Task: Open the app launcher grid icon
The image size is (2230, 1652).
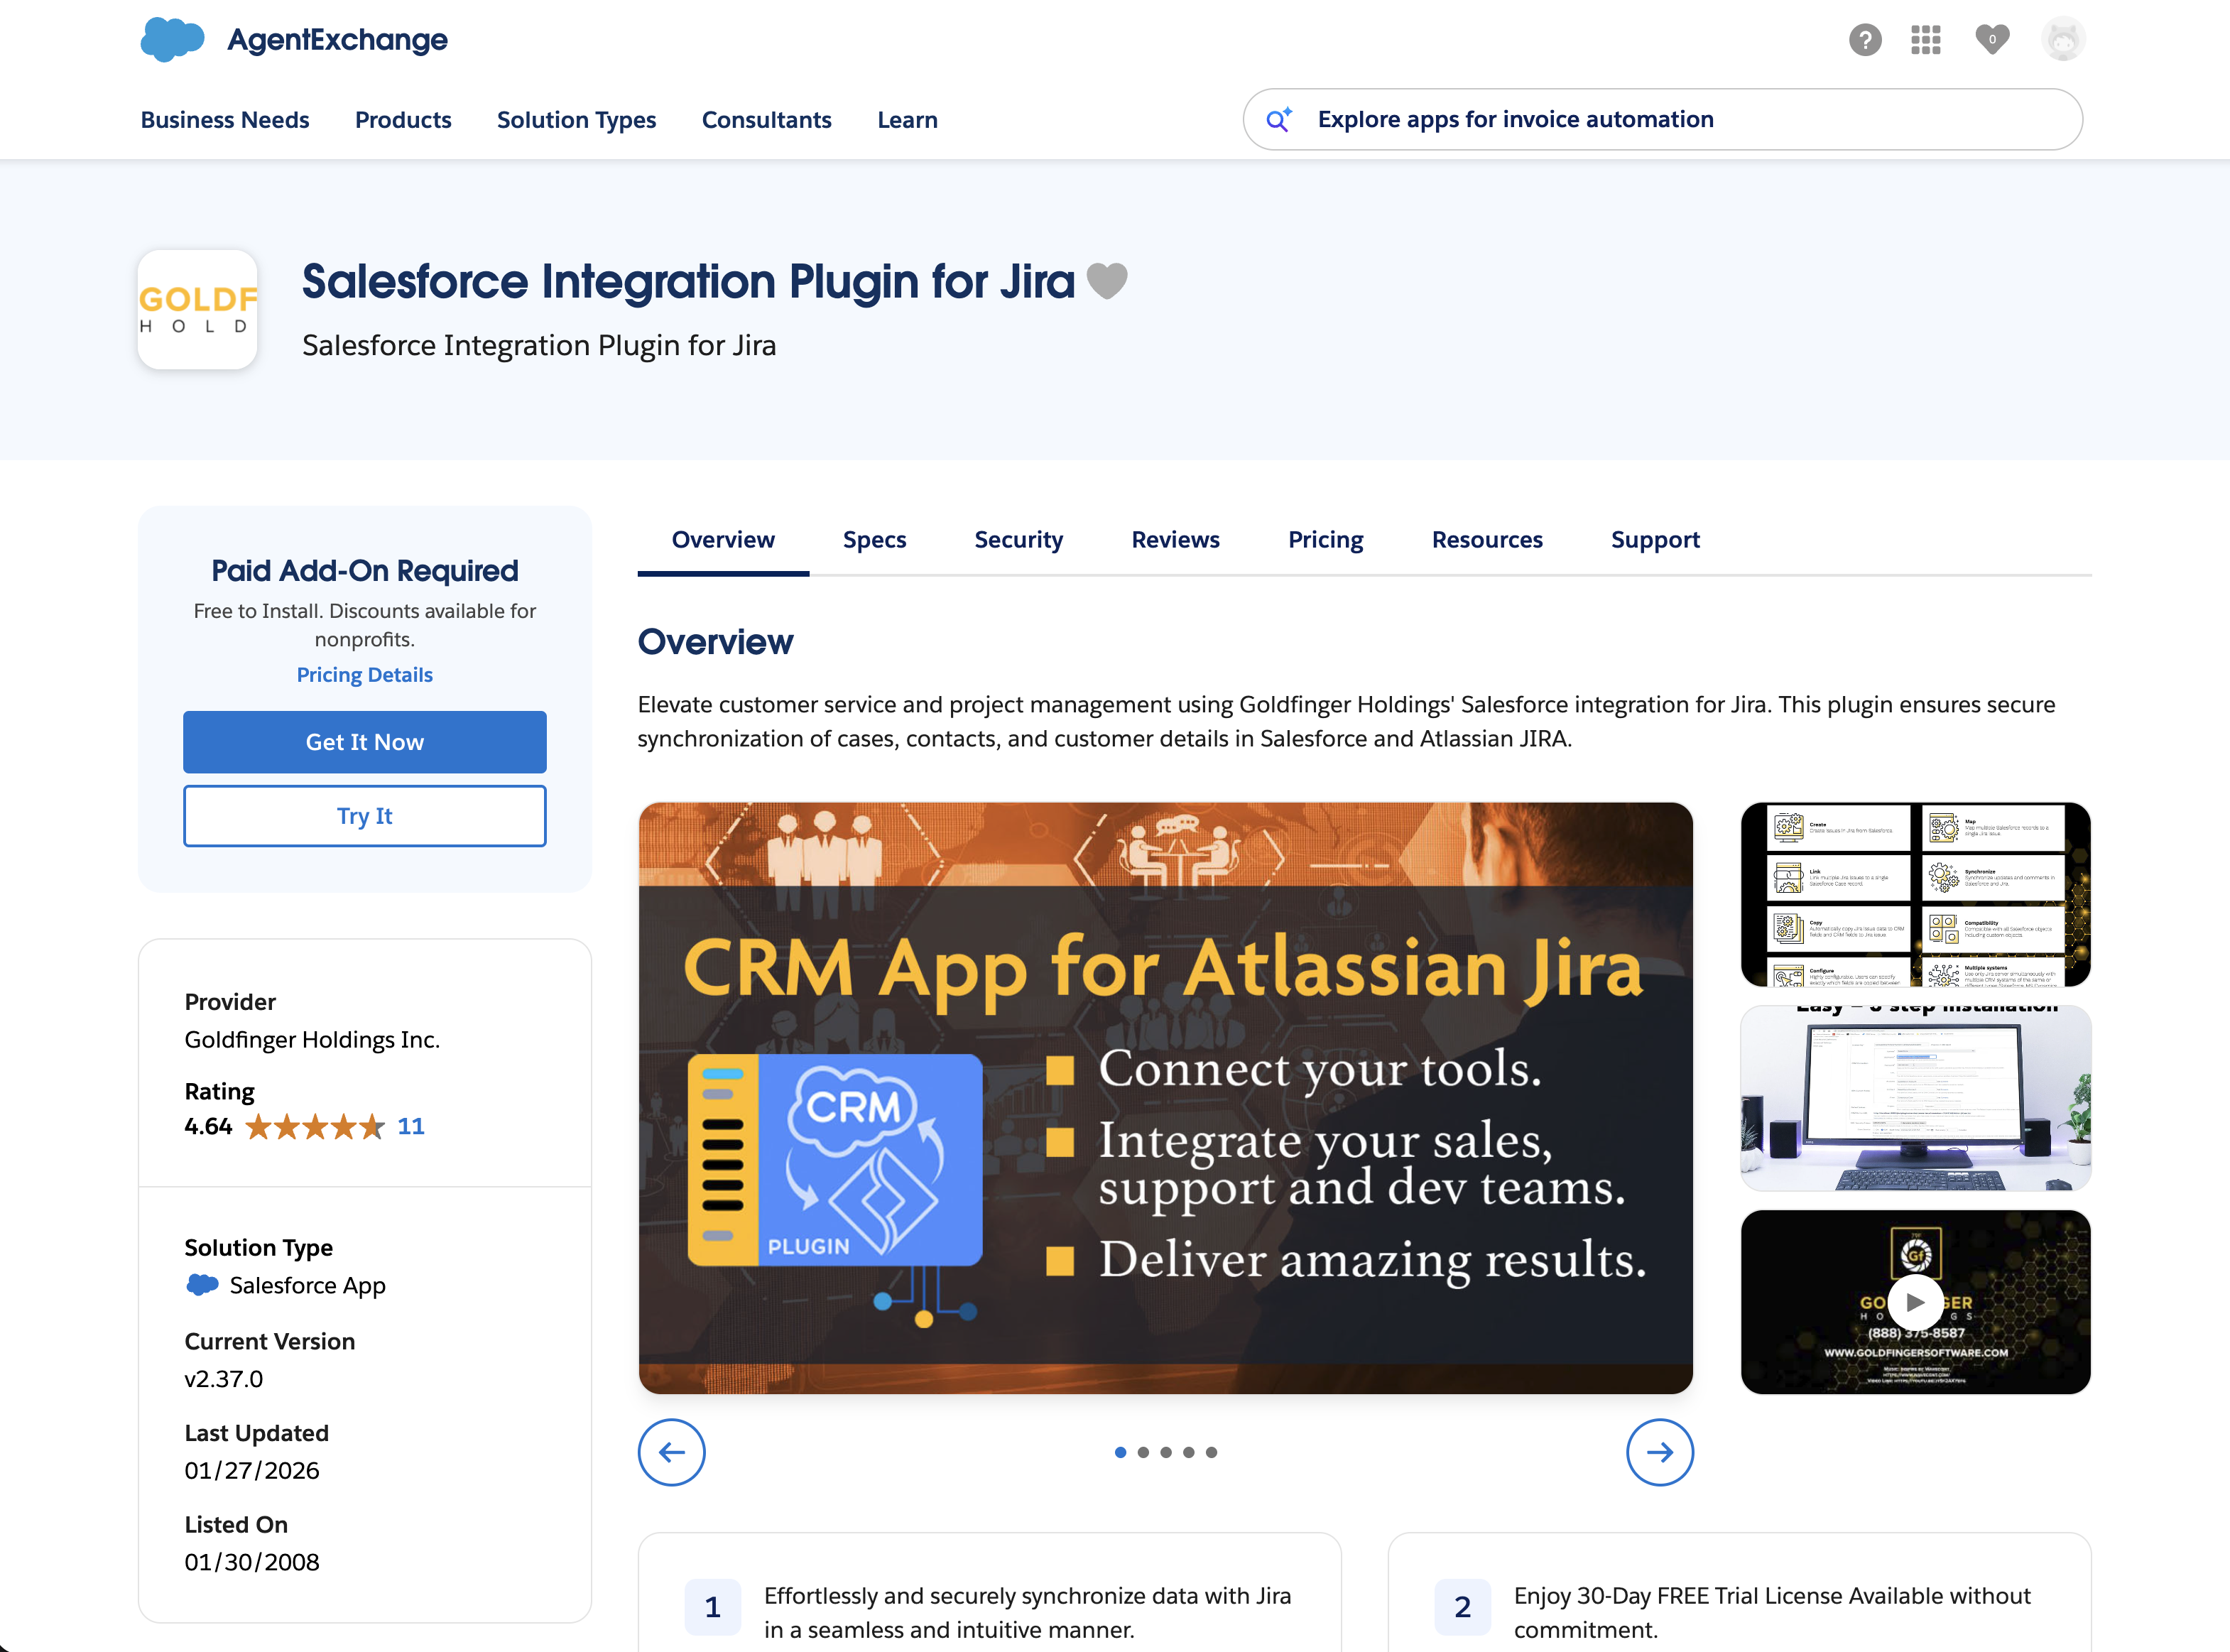Action: tap(1925, 40)
